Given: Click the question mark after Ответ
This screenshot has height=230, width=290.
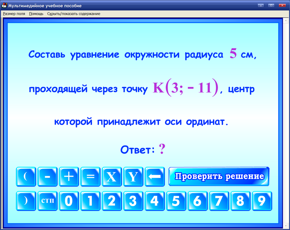Looking at the screenshot, I should (162, 148).
